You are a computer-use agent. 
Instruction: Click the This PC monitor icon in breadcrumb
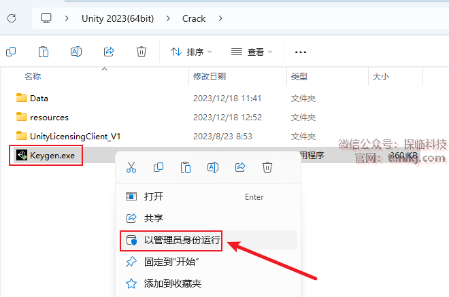pyautogui.click(x=46, y=18)
